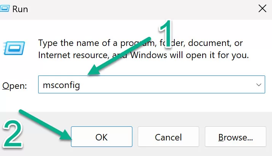Click the green arrowhead pointing at OK
This screenshot has width=272, height=156.
pos(66,135)
